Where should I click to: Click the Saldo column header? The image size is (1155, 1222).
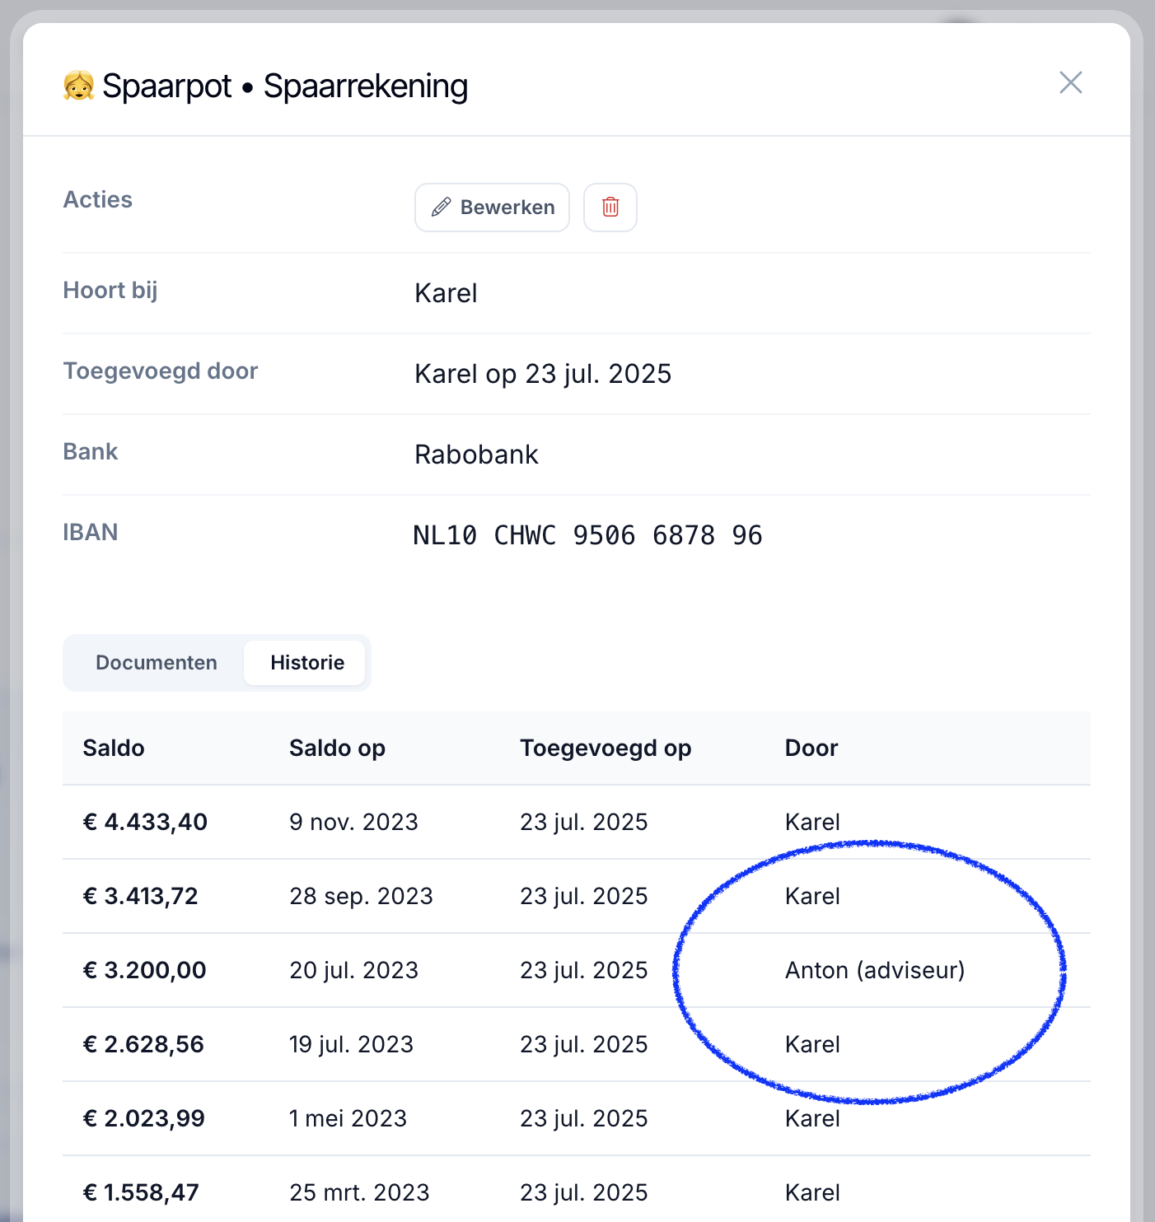pos(114,748)
